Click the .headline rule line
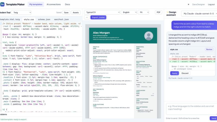The height and width of the screenshot is (122, 217). tap(39, 77)
